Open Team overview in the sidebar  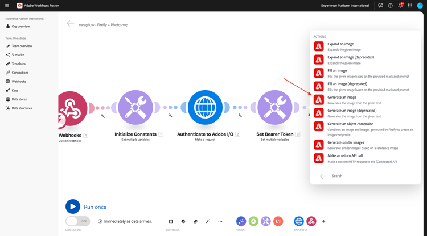click(x=19, y=46)
